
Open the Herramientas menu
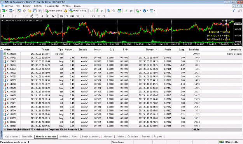coord(52,6)
